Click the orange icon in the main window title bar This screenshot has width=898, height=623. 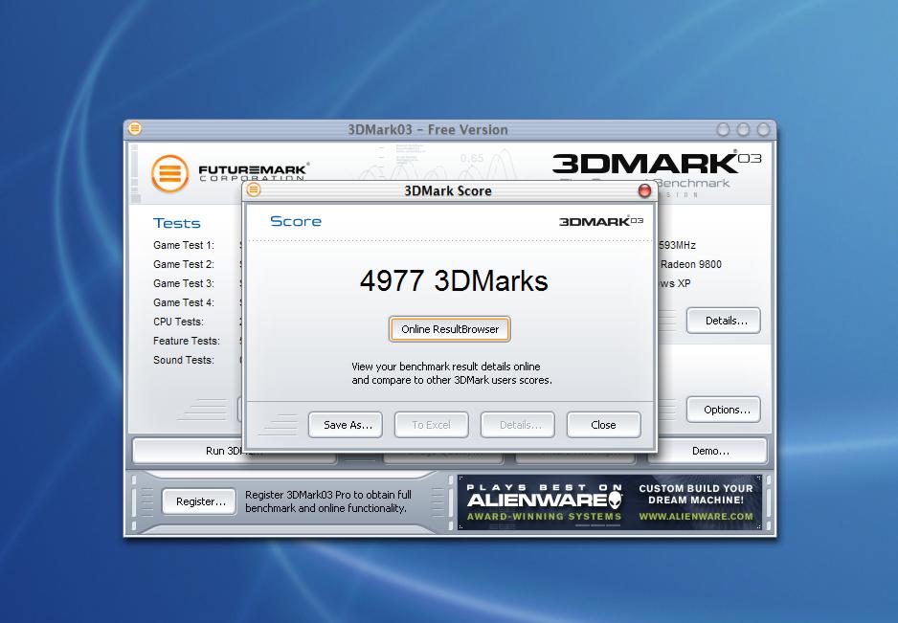135,128
